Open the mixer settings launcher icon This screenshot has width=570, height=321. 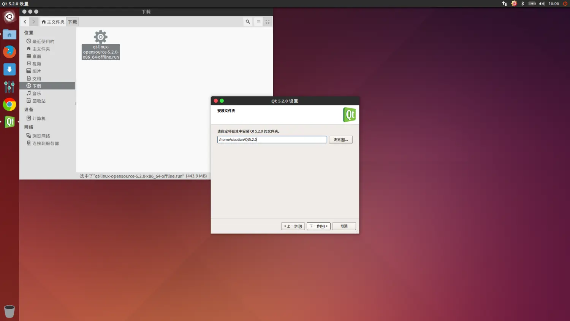(9, 87)
